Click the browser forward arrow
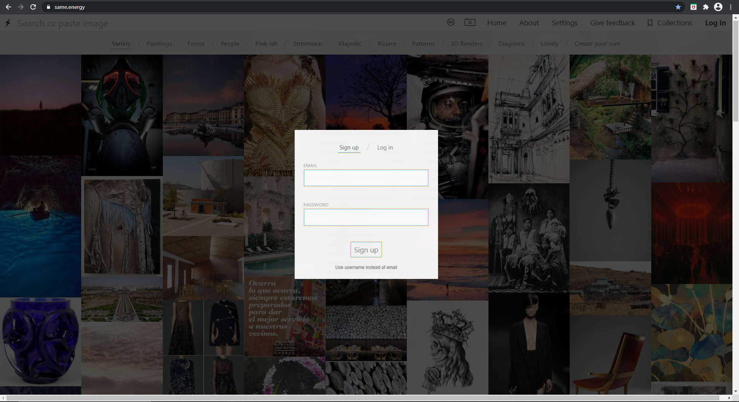This screenshot has height=402, width=739. coord(21,7)
